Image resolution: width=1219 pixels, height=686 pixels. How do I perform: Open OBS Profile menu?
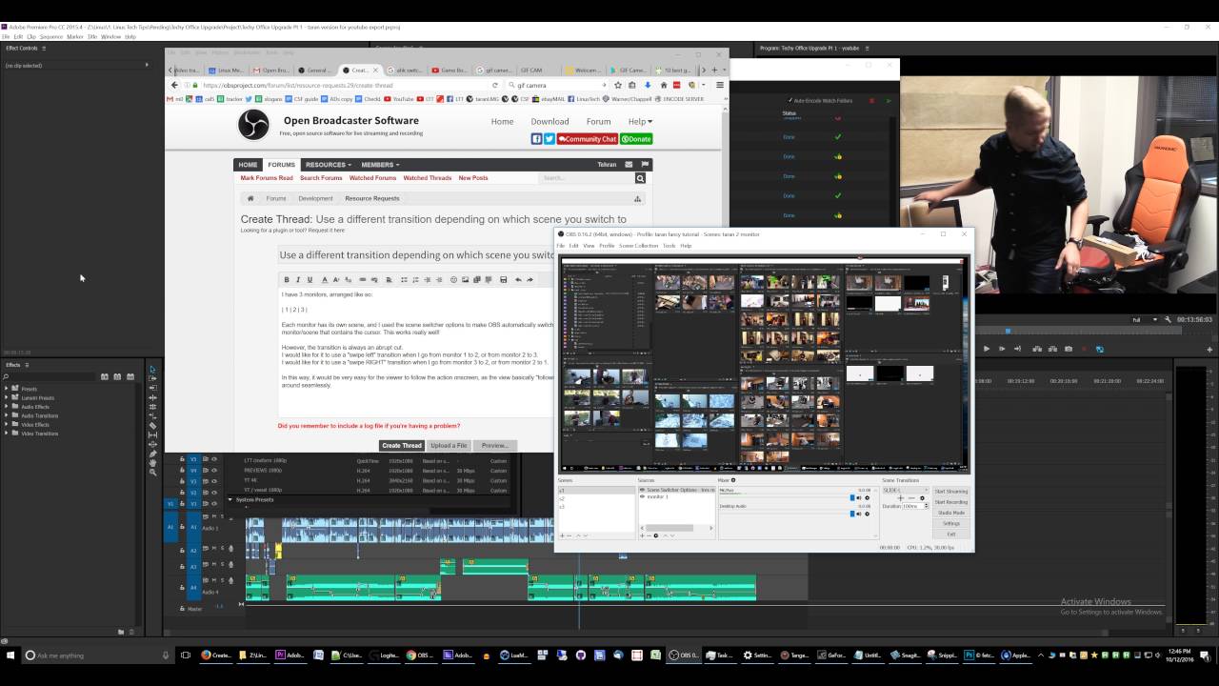tap(607, 246)
